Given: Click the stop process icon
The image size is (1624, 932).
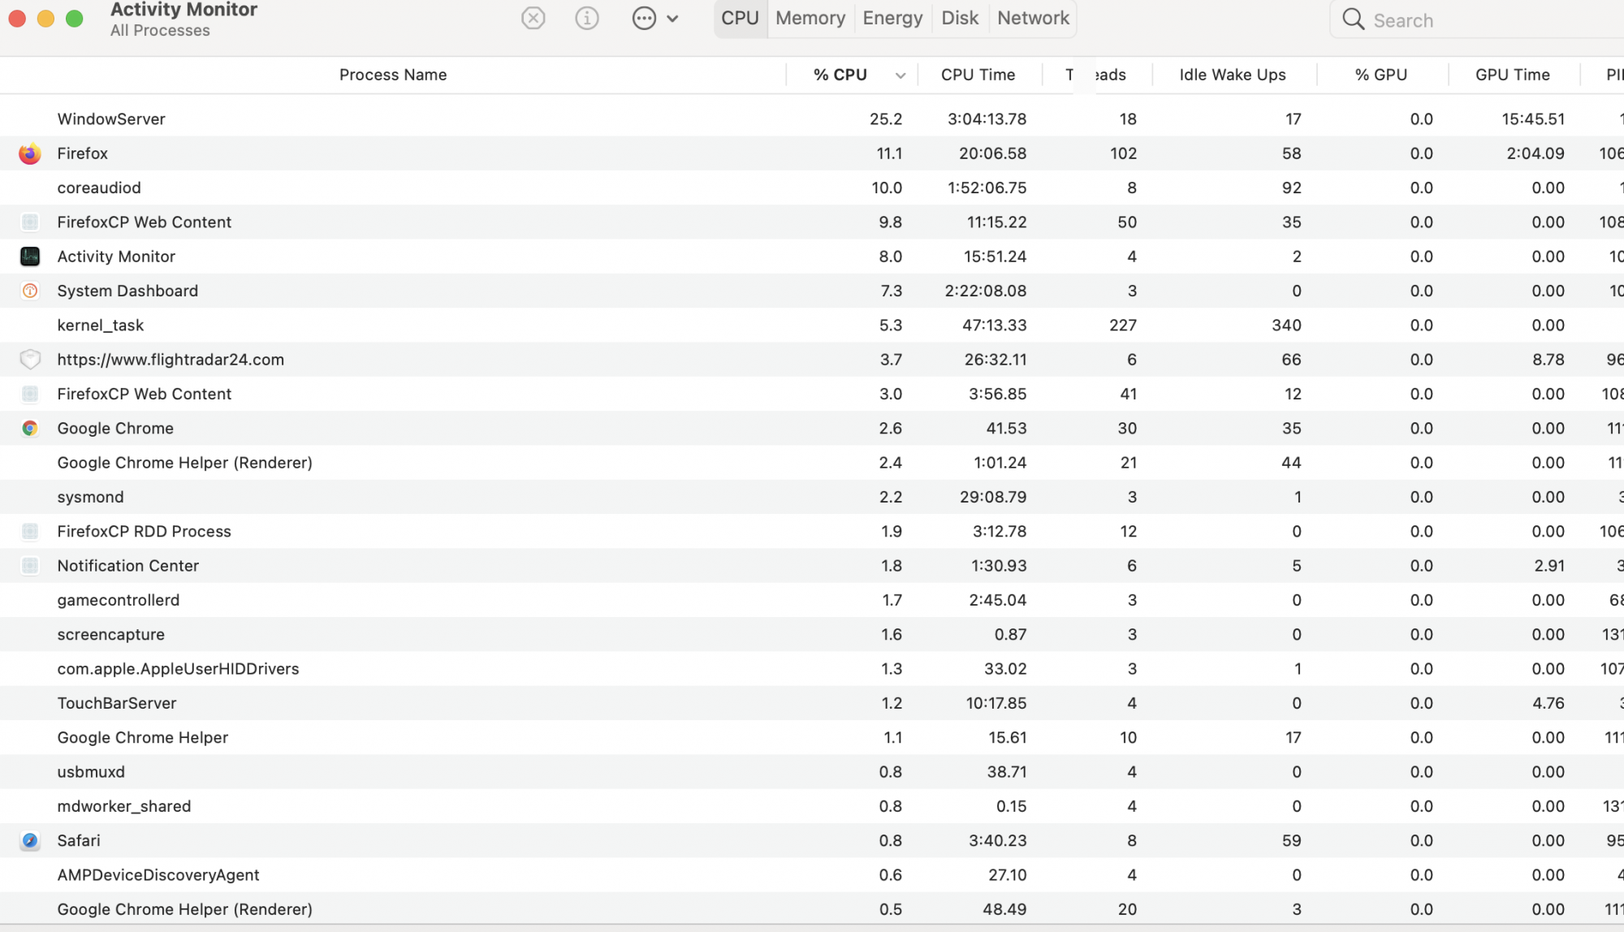Looking at the screenshot, I should [x=533, y=18].
